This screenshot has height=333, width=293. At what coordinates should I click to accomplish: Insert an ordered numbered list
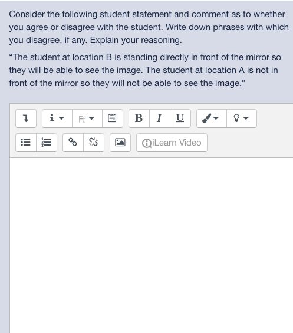coord(47,143)
